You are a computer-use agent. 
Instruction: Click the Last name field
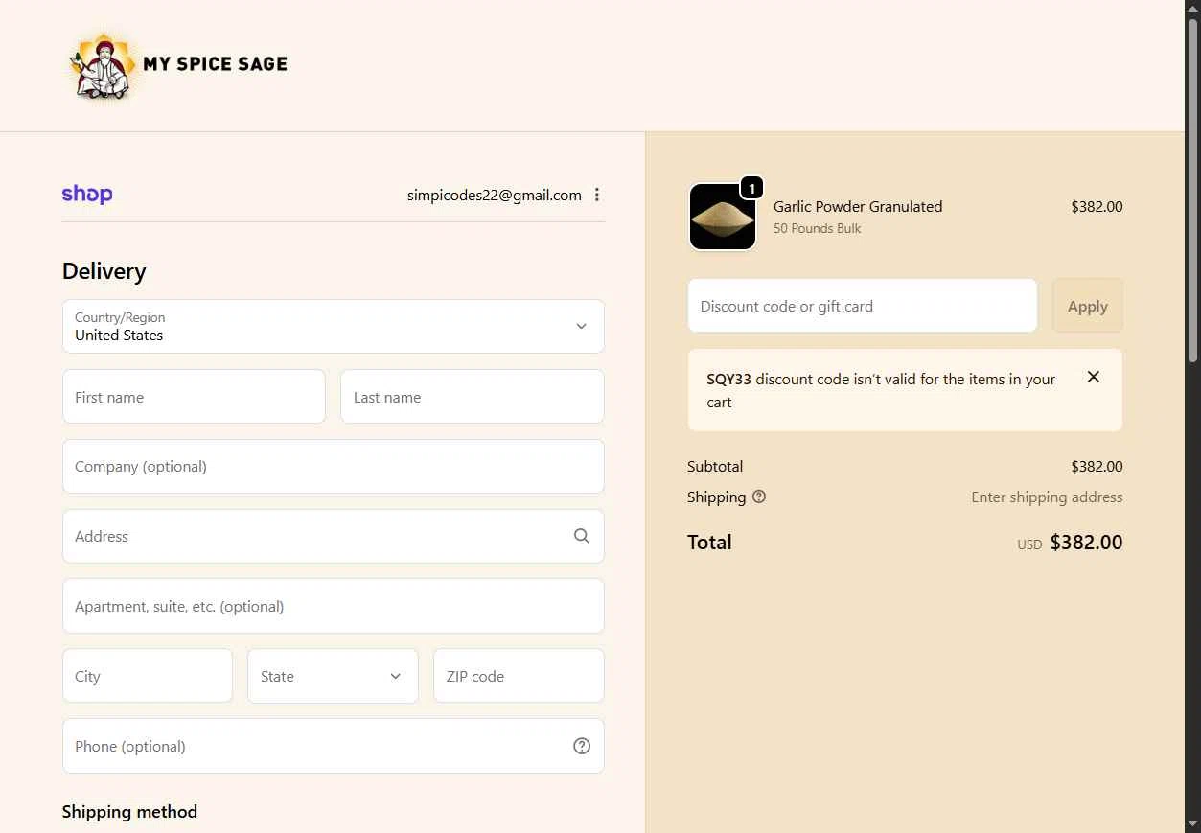coord(473,397)
